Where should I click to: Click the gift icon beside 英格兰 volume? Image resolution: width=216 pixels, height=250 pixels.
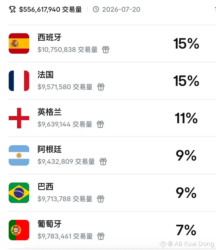(100, 124)
